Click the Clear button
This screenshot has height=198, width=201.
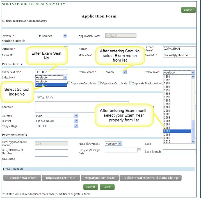tap(107, 187)
